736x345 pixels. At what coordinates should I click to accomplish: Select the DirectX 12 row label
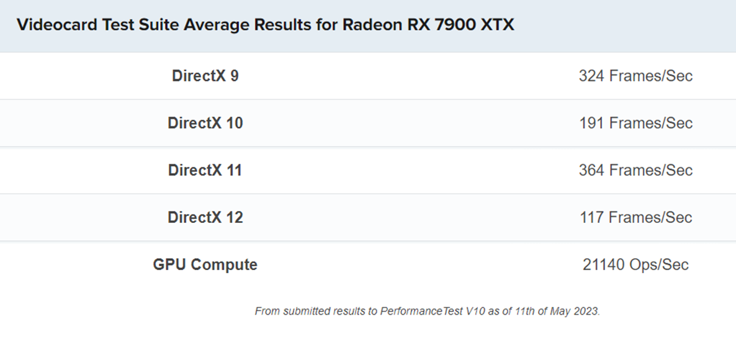coord(205,217)
